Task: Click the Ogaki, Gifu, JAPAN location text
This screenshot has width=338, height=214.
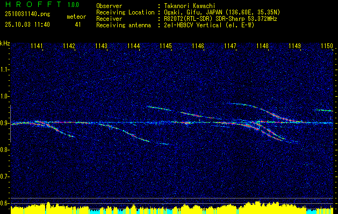Action: coord(222,12)
